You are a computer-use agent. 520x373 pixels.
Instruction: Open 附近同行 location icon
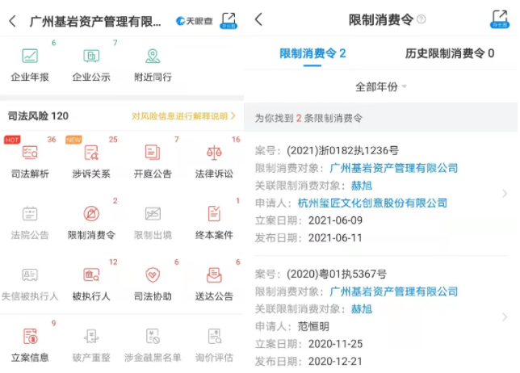[x=153, y=56]
